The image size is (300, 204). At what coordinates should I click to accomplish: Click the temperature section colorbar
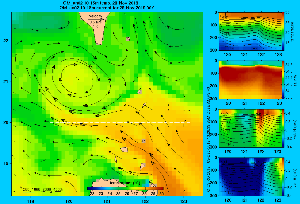click(x=283, y=31)
